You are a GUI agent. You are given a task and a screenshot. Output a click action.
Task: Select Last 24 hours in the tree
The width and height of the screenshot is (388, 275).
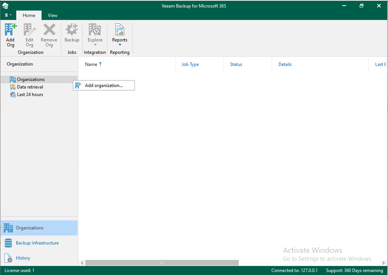coord(30,95)
